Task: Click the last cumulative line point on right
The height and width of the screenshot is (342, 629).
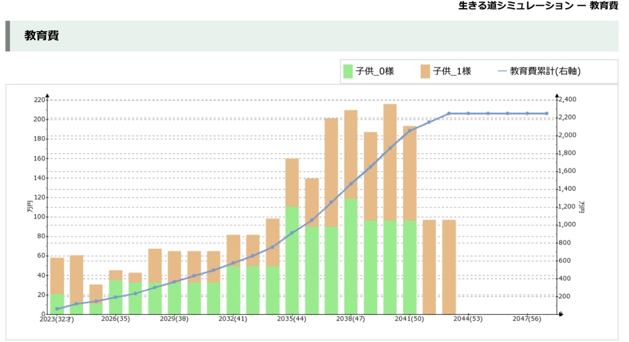Action: click(546, 114)
